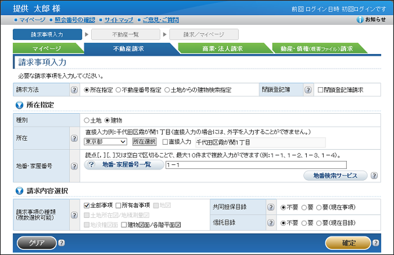Click help icon next to 確定 button
Screen dimensions: 394x255
pyautogui.click(x=375, y=243)
